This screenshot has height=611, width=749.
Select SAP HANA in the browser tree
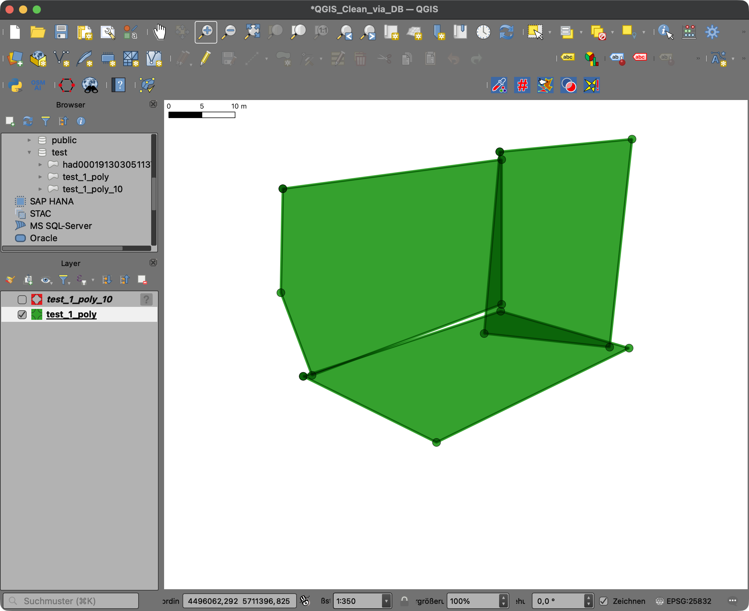click(51, 201)
